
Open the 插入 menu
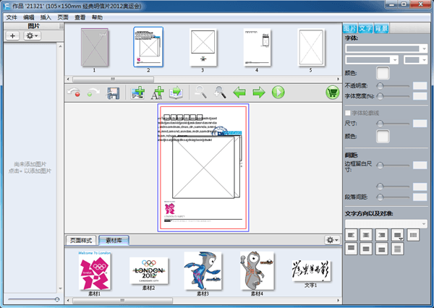pos(46,17)
